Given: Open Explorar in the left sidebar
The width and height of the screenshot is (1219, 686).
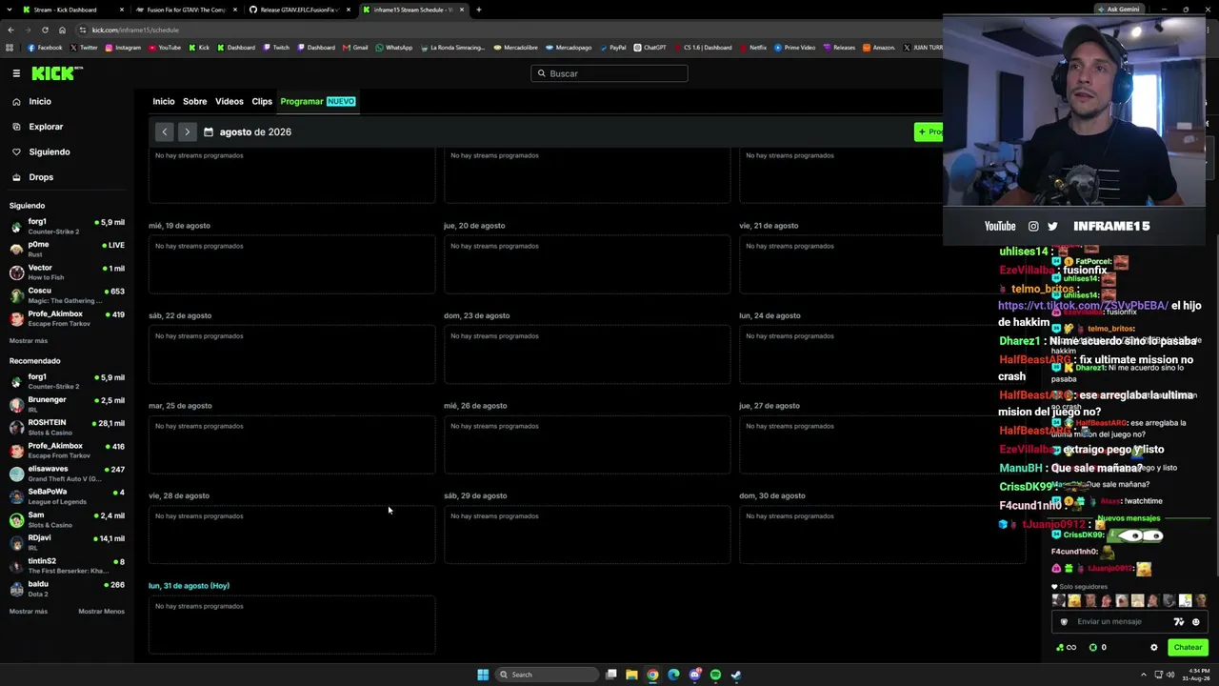Looking at the screenshot, I should (45, 127).
